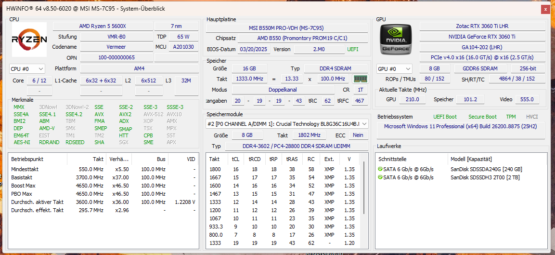Click green check icon beside SanDisk SDSSDH3 2T00
The height and width of the screenshot is (255, 555).
[x=380, y=177]
